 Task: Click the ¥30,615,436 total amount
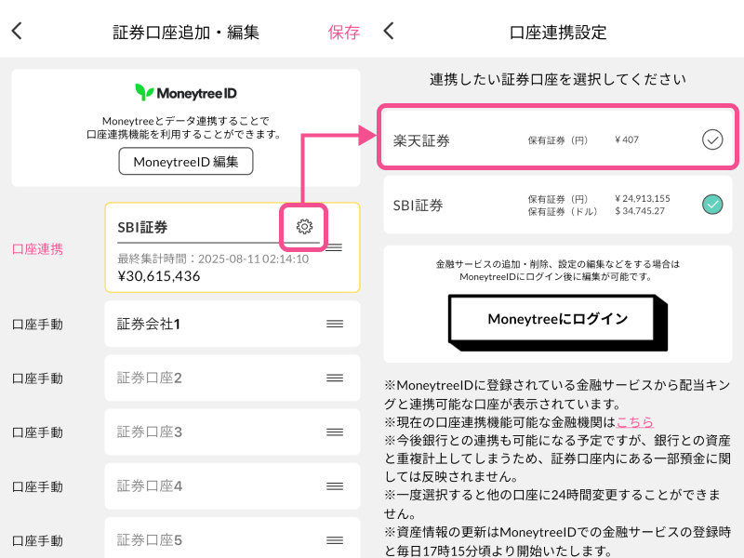point(158,276)
